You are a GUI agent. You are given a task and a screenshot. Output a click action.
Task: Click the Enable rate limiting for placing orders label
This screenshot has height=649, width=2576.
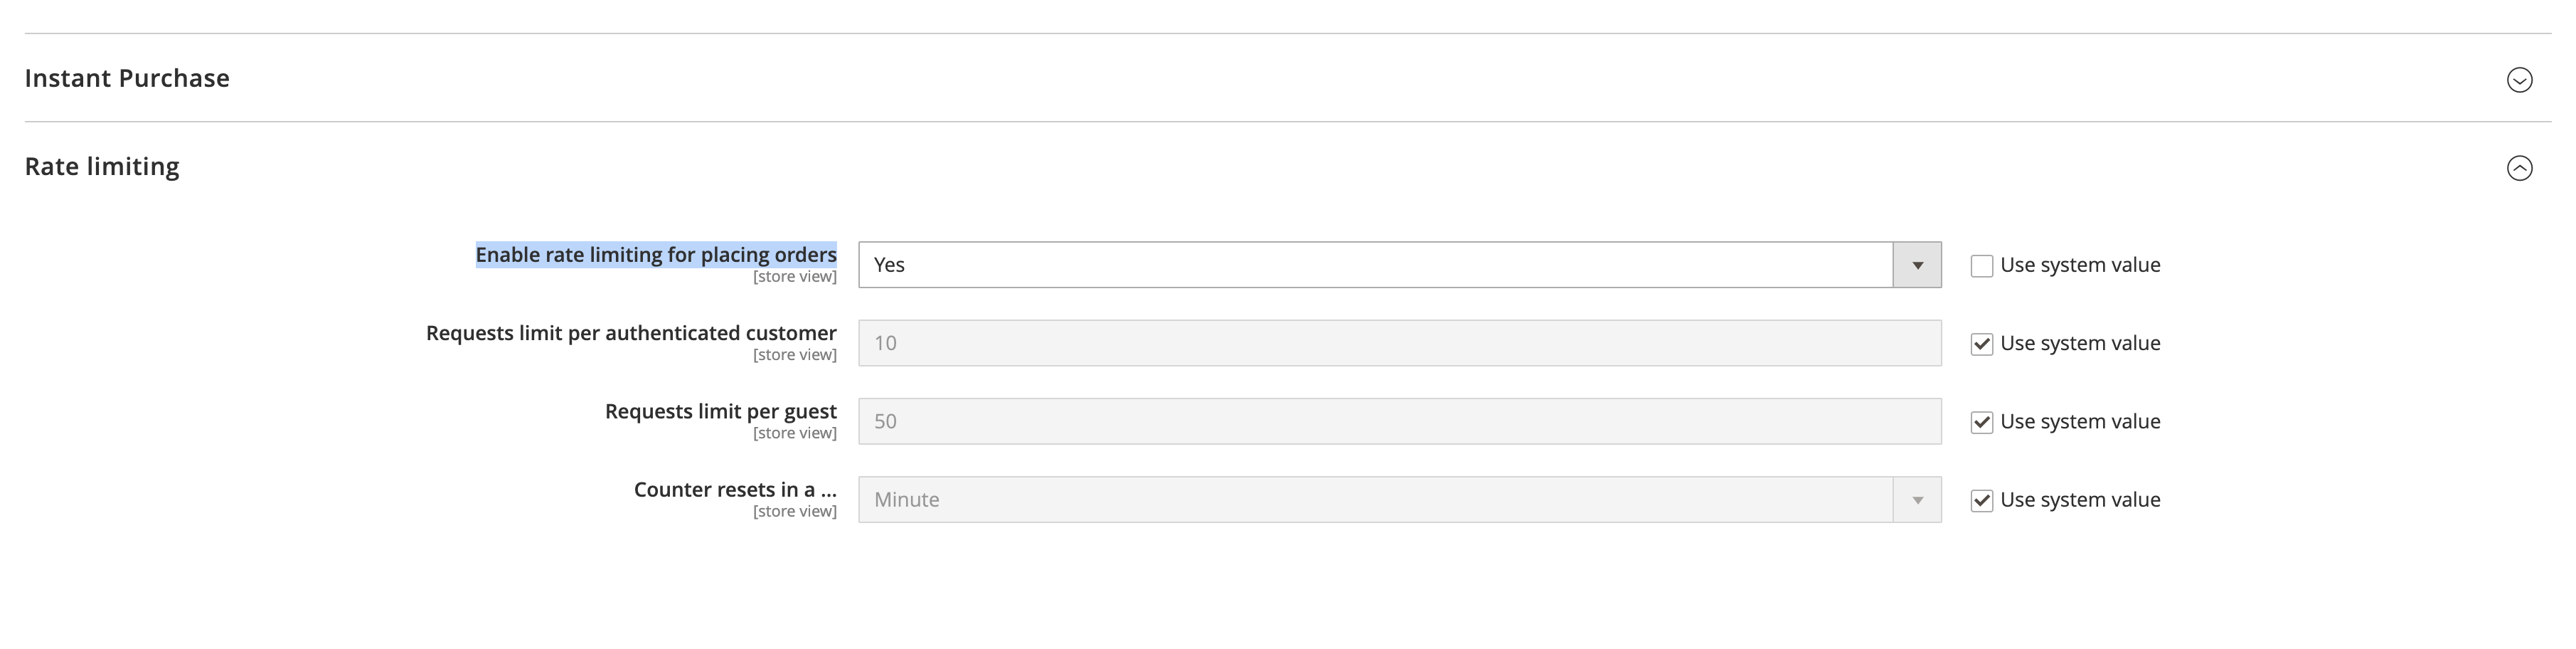pyautogui.click(x=655, y=254)
